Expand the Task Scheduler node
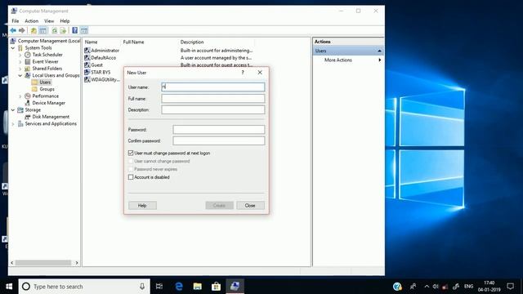 (x=20, y=55)
